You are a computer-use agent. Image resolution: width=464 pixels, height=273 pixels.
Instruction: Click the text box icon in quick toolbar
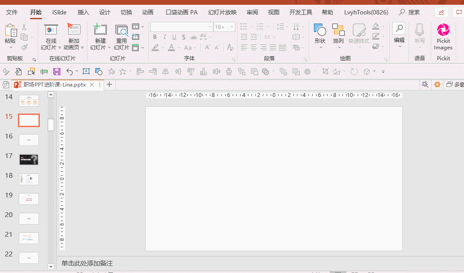point(86,71)
